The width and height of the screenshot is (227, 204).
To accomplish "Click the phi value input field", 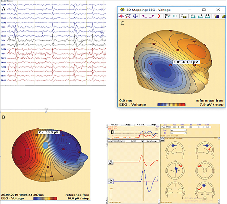I will tap(191, 127).
